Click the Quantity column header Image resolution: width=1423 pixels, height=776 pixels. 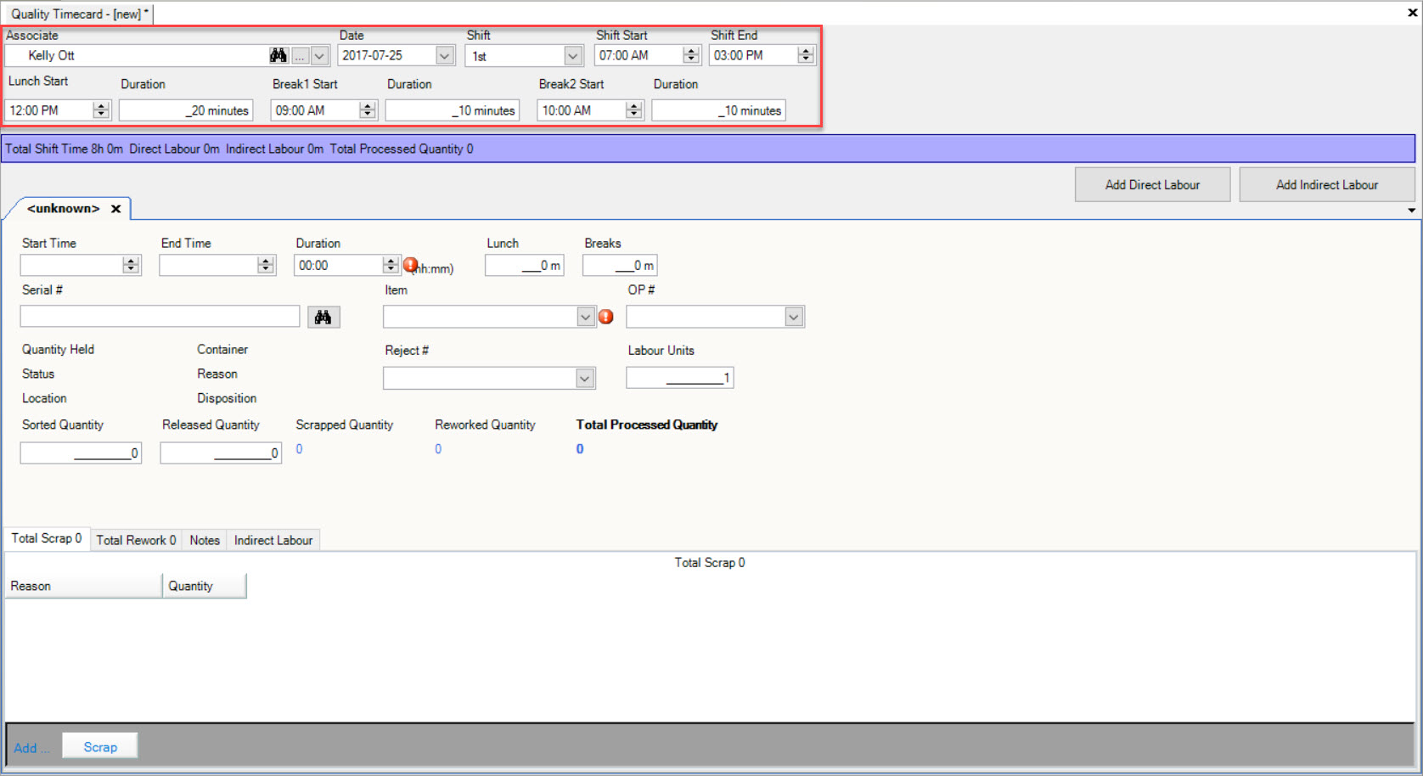coord(205,586)
